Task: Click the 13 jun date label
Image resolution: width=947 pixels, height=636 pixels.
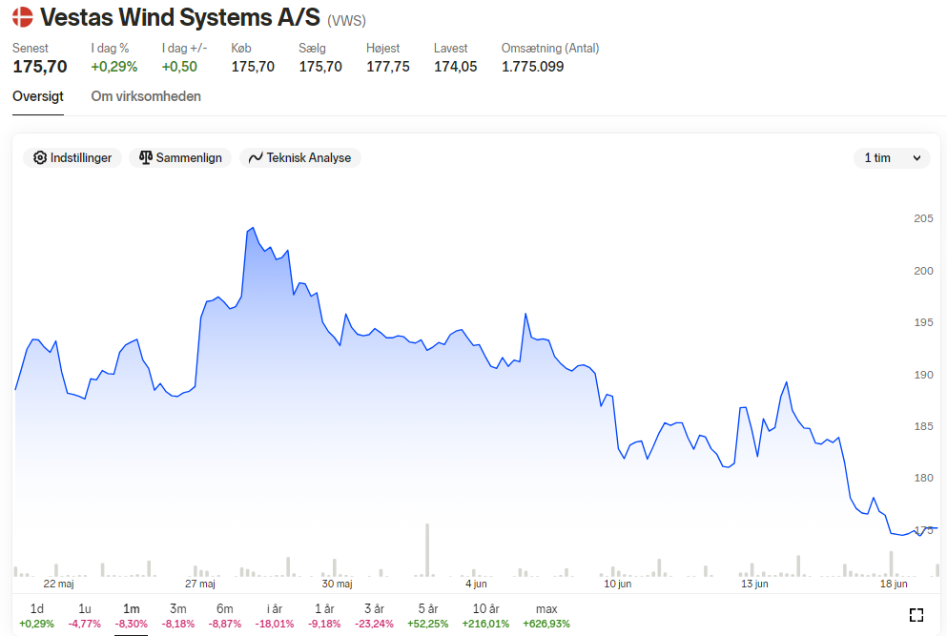Action: tap(754, 584)
